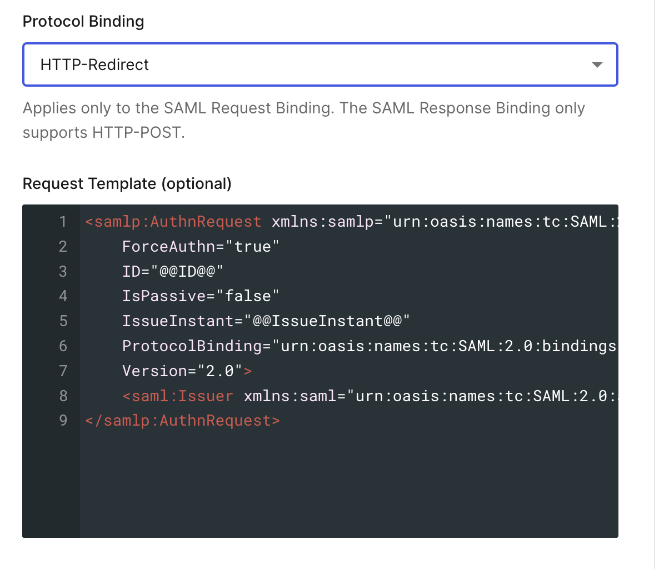Click the ID="@@ID@@" attribute line

tap(172, 272)
